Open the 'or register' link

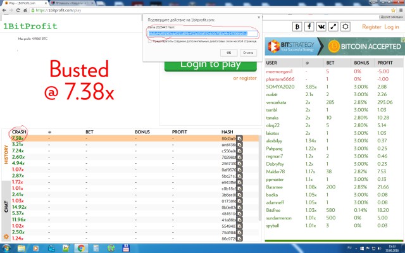[245, 78]
